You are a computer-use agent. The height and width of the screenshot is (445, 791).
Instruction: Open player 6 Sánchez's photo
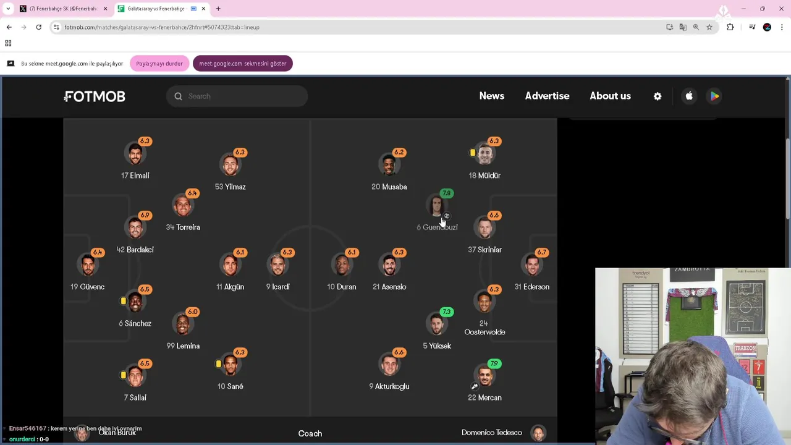coord(135,302)
